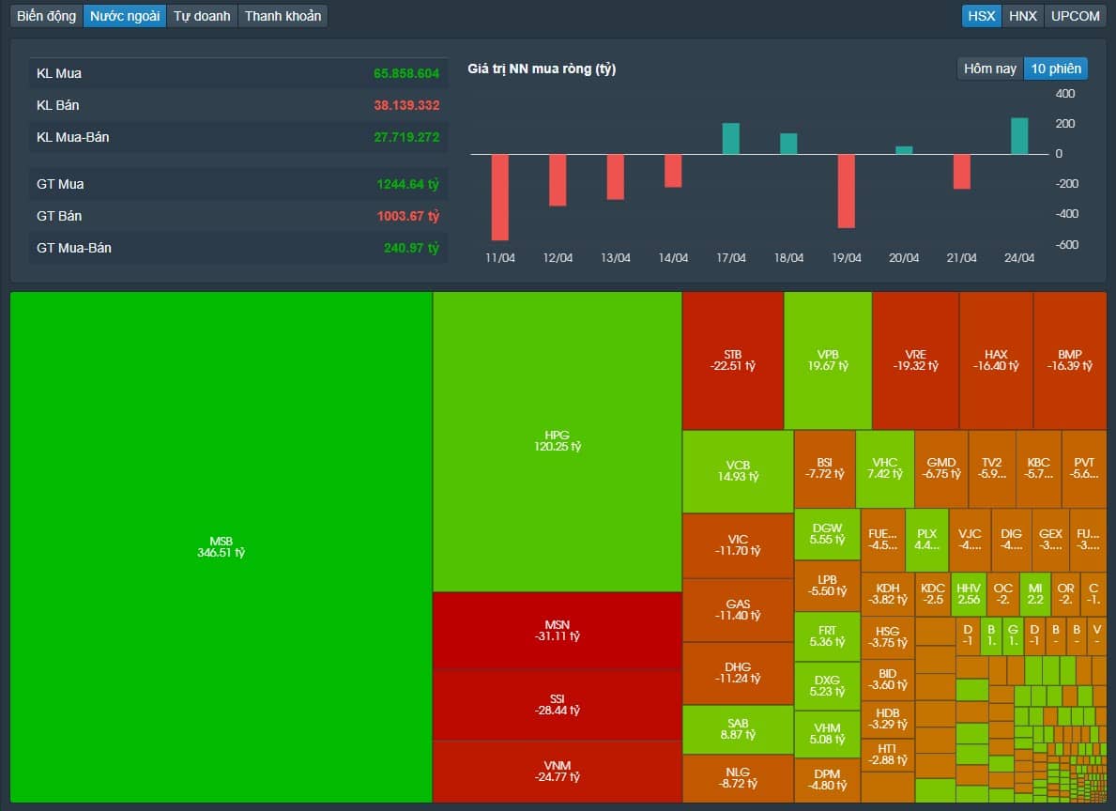Open the MSN -31.11 tỷ tile
Viewport: 1116px width, 811px height.
pos(558,630)
